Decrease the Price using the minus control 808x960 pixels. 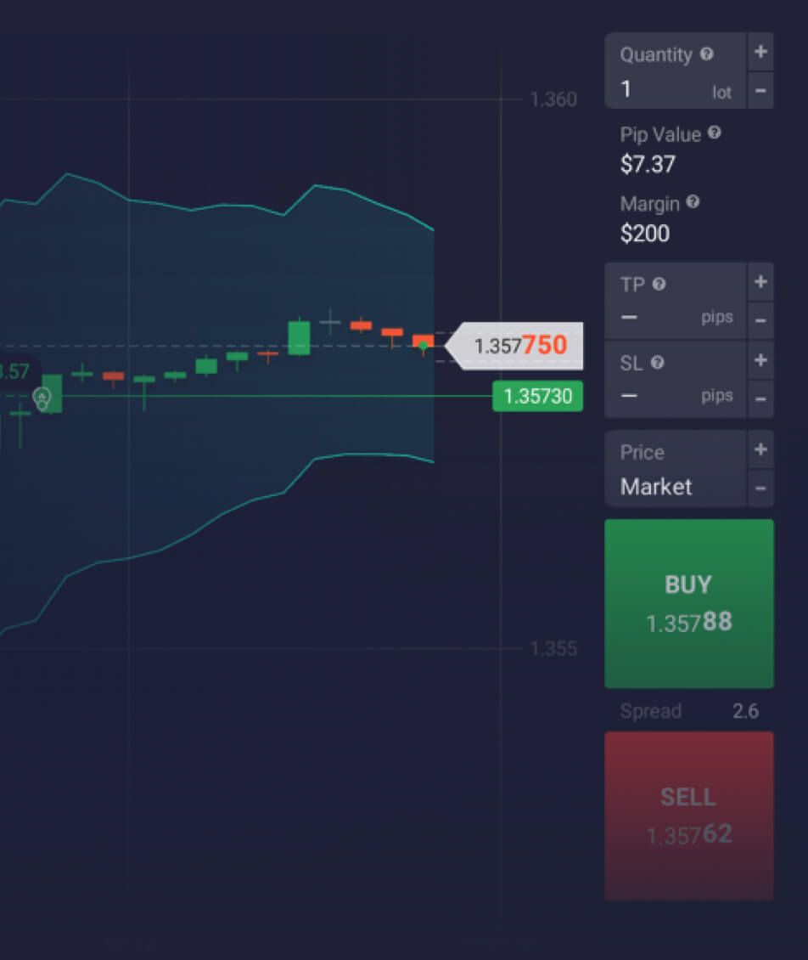[x=761, y=488]
